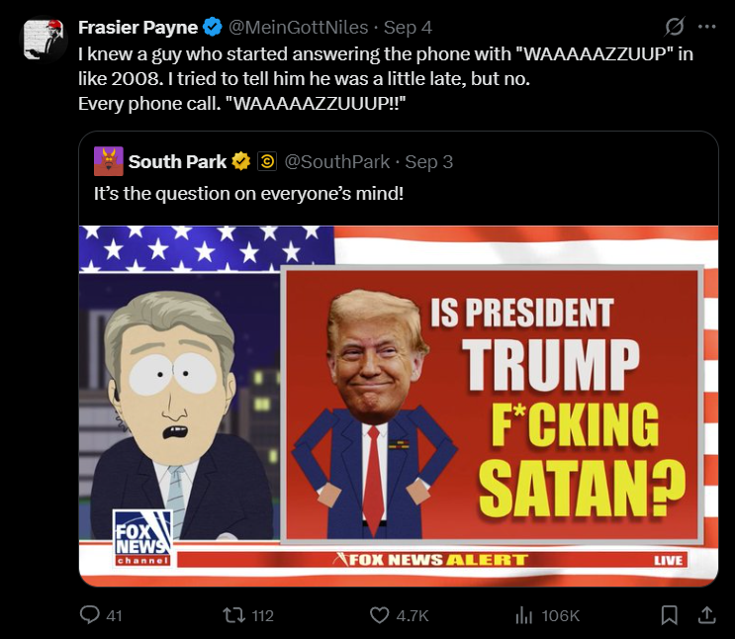This screenshot has width=735, height=639.
Task: Open the Fox News Trump Satan image
Action: (399, 406)
